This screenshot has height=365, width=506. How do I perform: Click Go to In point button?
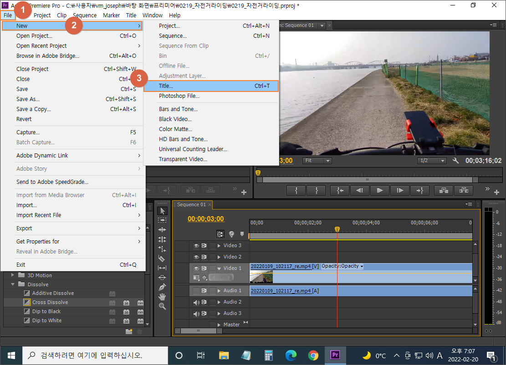point(340,191)
